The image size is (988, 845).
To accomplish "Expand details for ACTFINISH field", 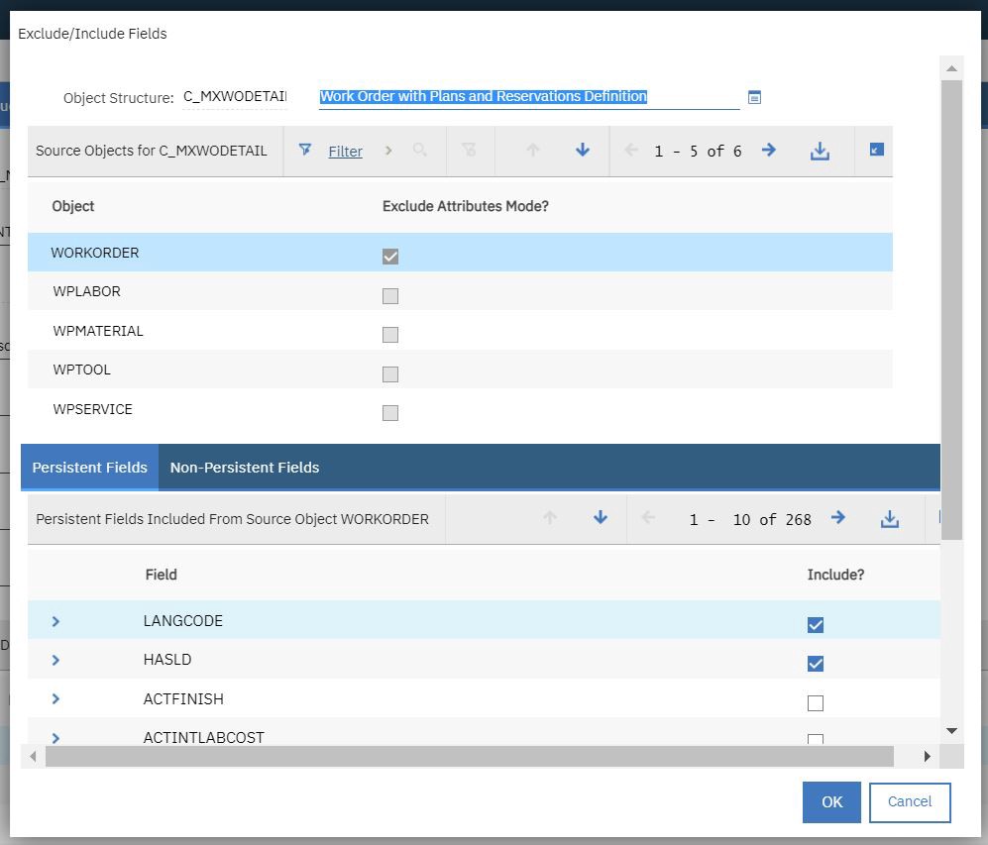I will 55,699.
